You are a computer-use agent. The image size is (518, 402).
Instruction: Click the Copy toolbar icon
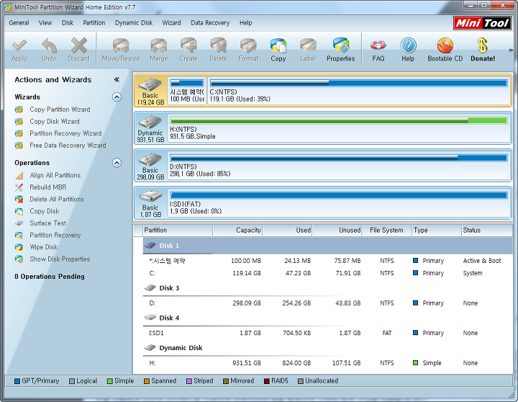click(278, 50)
